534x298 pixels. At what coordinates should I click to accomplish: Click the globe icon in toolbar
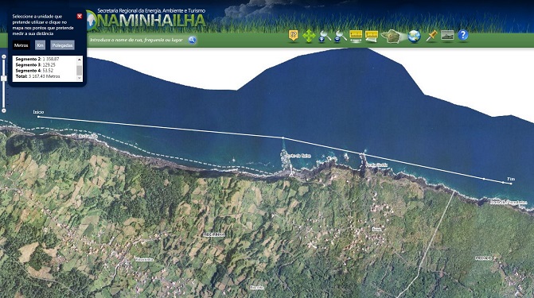point(414,36)
